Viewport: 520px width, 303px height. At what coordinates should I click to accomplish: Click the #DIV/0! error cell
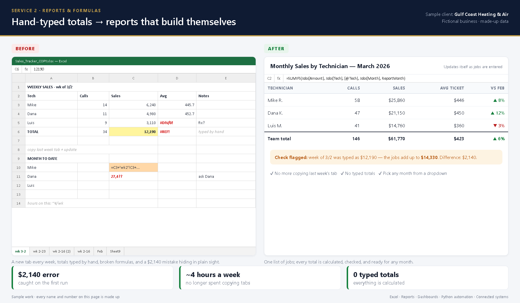coord(177,123)
